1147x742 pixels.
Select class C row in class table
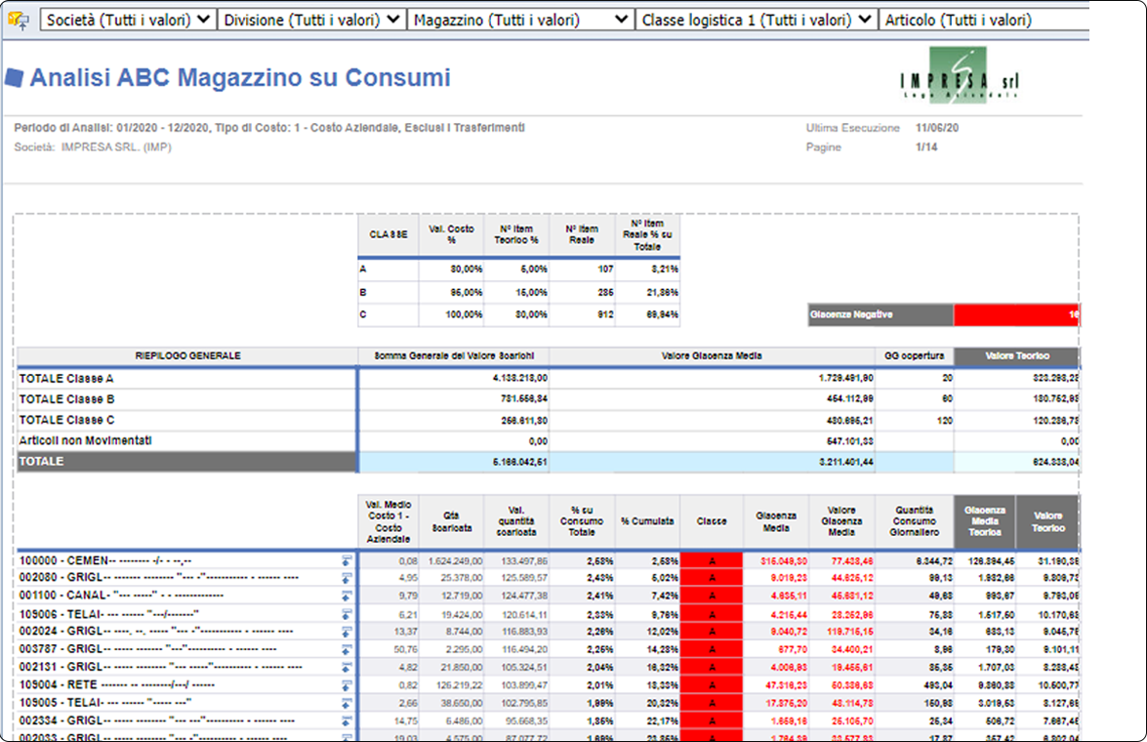[x=518, y=314]
